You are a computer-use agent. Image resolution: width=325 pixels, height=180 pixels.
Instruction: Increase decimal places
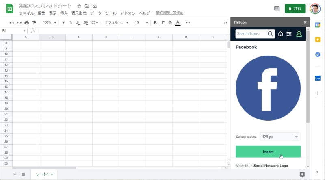tap(85, 23)
